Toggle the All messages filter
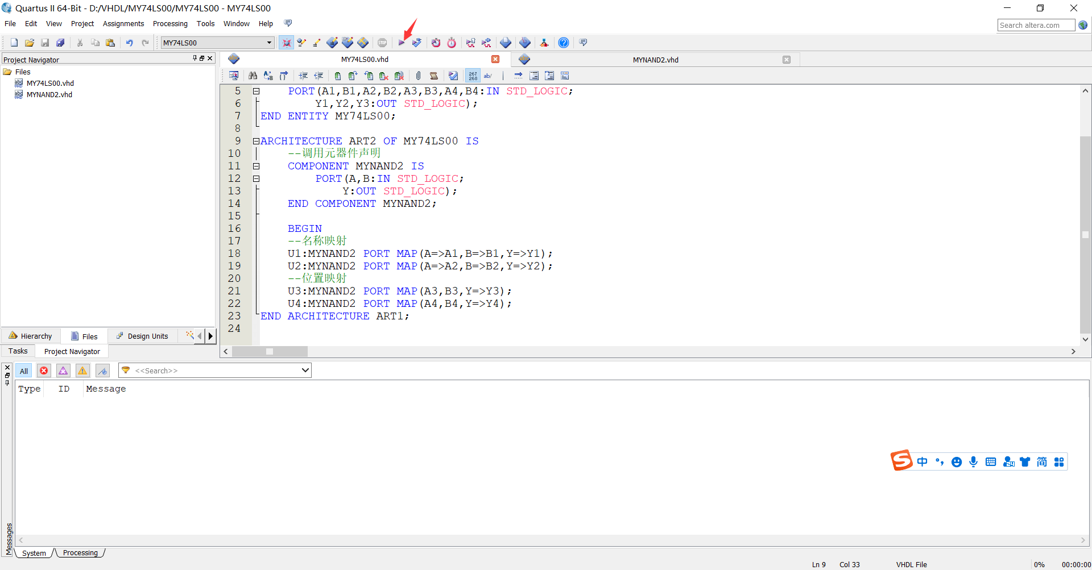Screen dimensions: 1092x570 point(24,371)
